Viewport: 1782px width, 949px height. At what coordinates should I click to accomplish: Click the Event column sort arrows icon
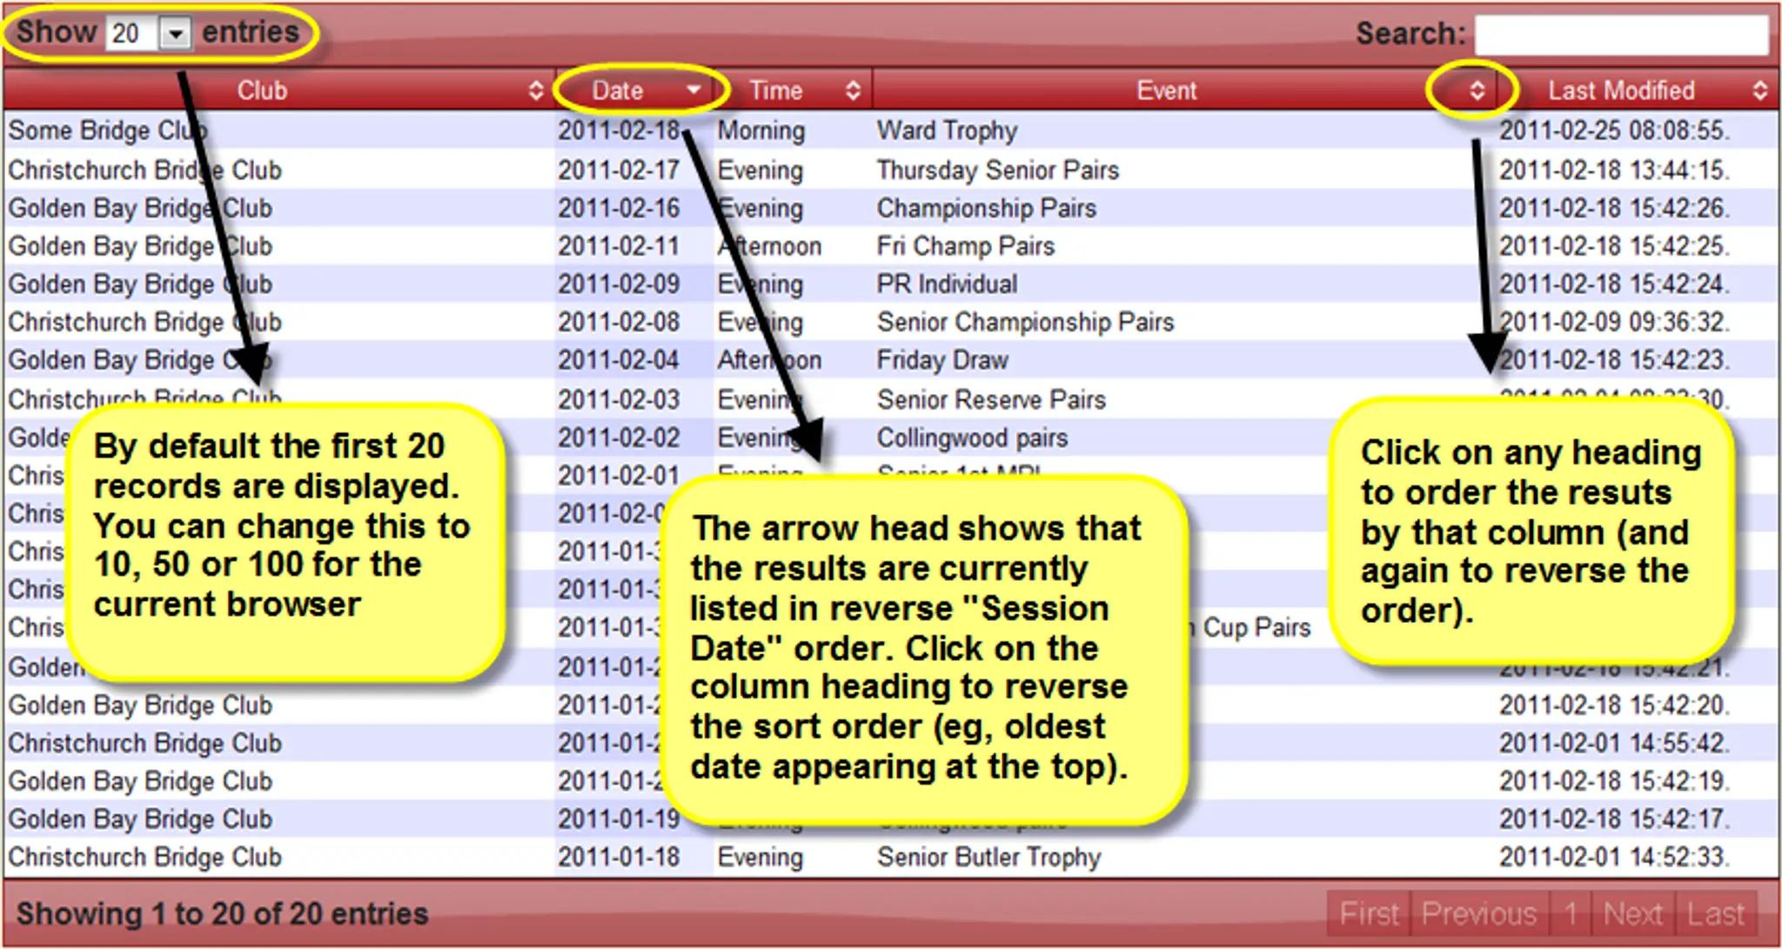tap(1477, 90)
